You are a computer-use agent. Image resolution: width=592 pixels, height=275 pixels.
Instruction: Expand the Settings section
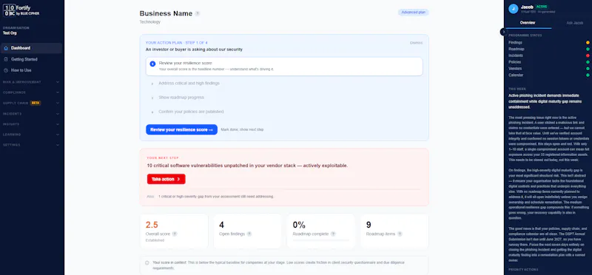pyautogui.click(x=31, y=145)
